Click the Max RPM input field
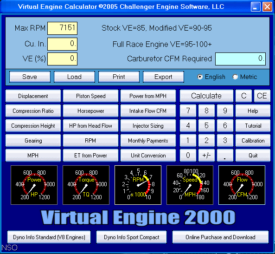 (x=62, y=28)
